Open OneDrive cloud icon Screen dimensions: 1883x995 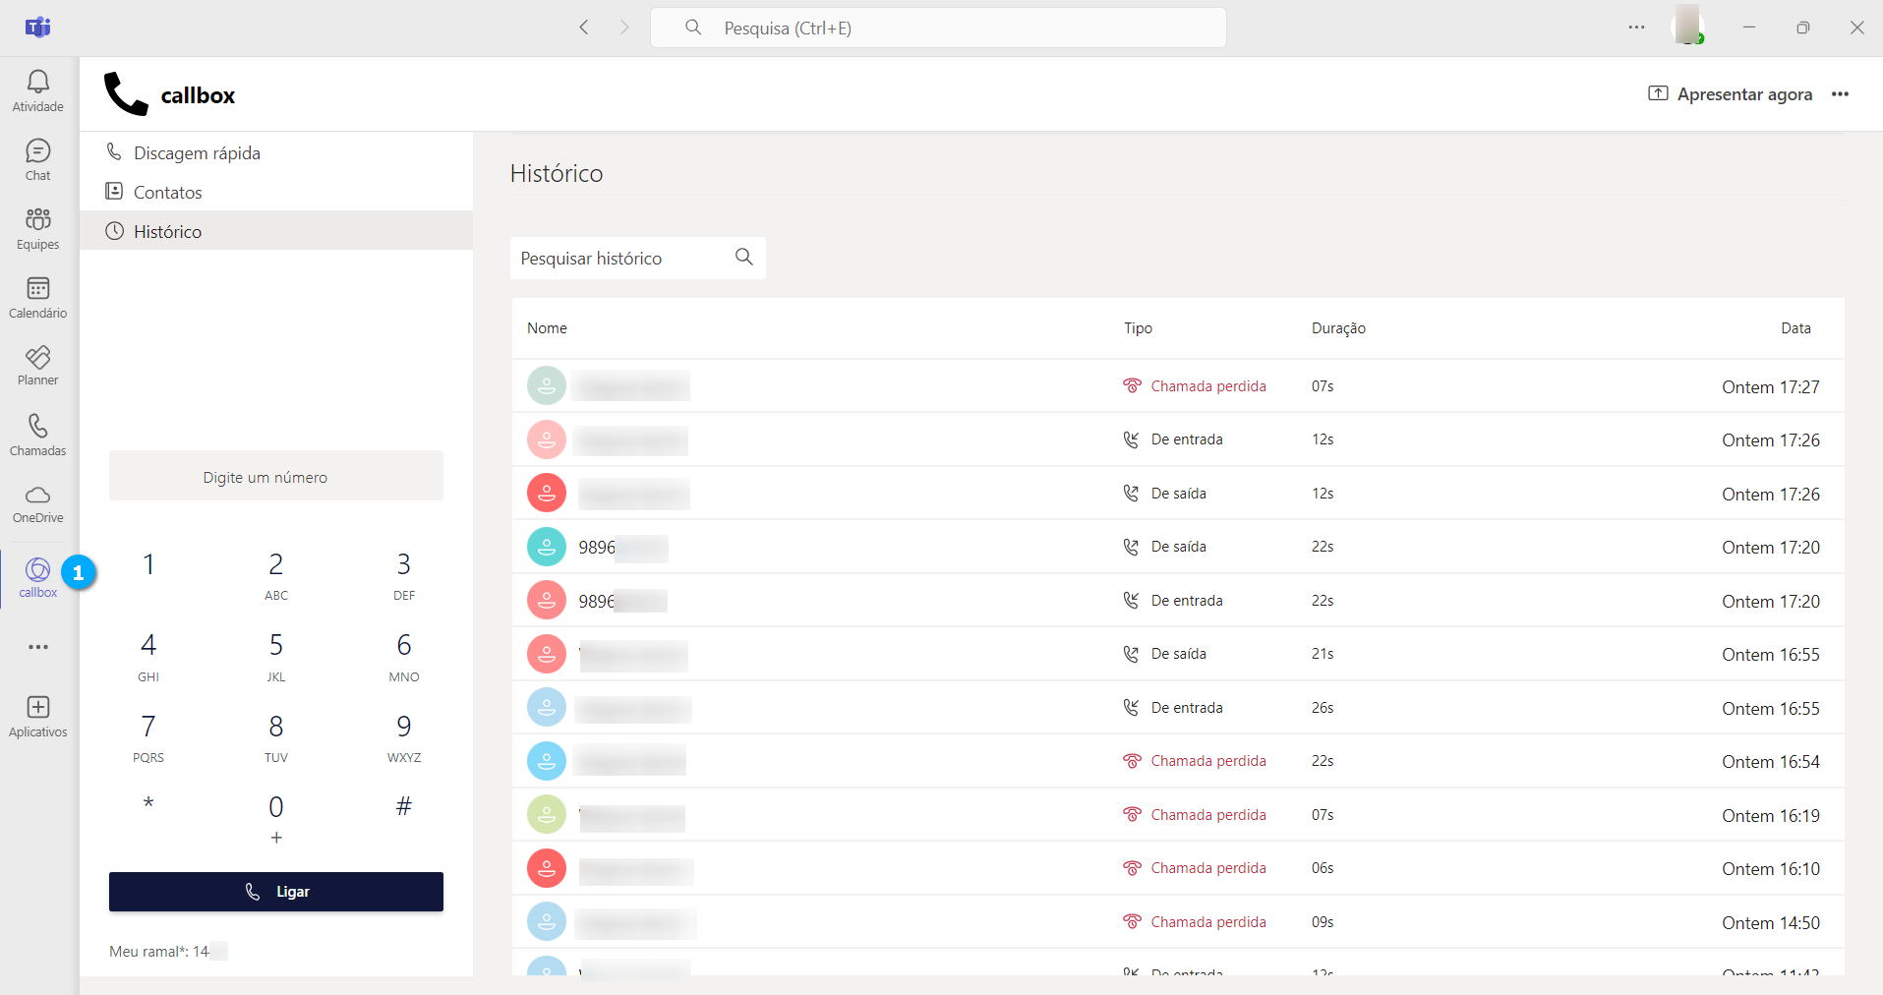37,503
